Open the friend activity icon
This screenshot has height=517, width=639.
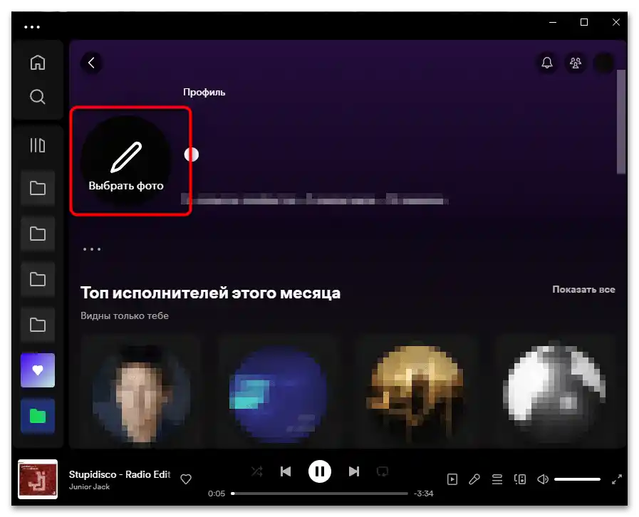click(x=575, y=63)
